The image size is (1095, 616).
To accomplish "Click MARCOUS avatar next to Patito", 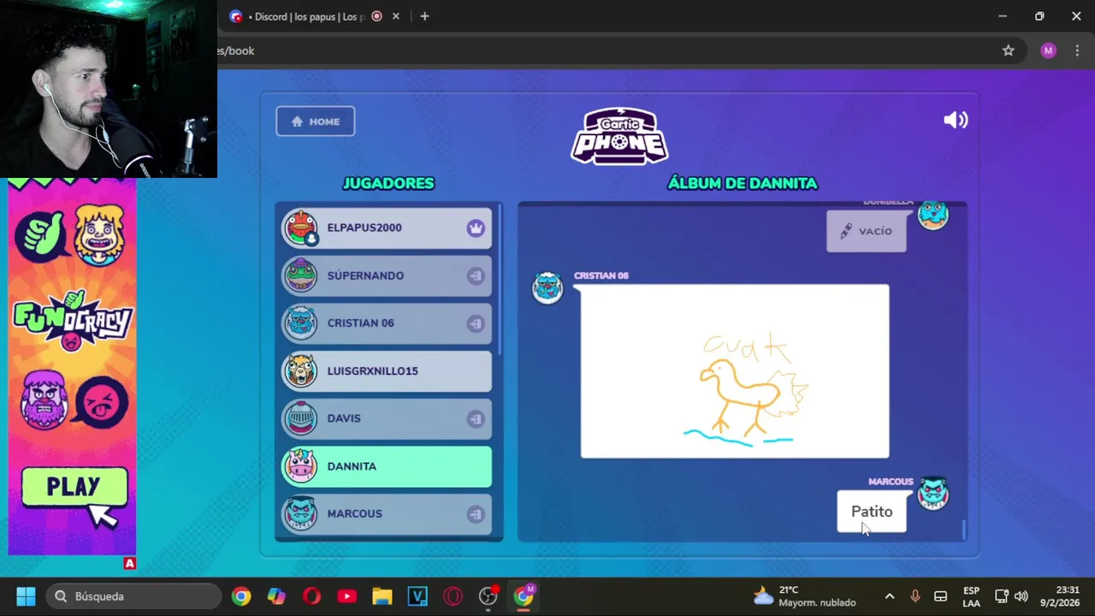I will tap(932, 494).
